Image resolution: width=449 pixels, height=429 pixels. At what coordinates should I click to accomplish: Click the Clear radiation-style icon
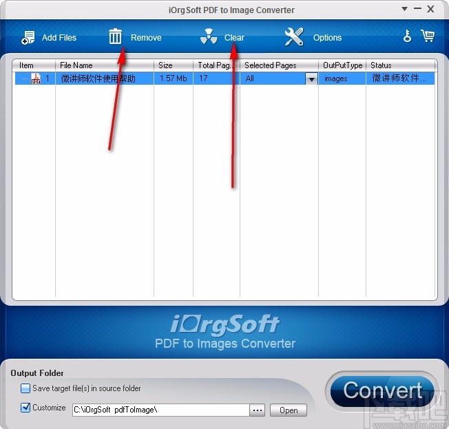[x=209, y=36]
